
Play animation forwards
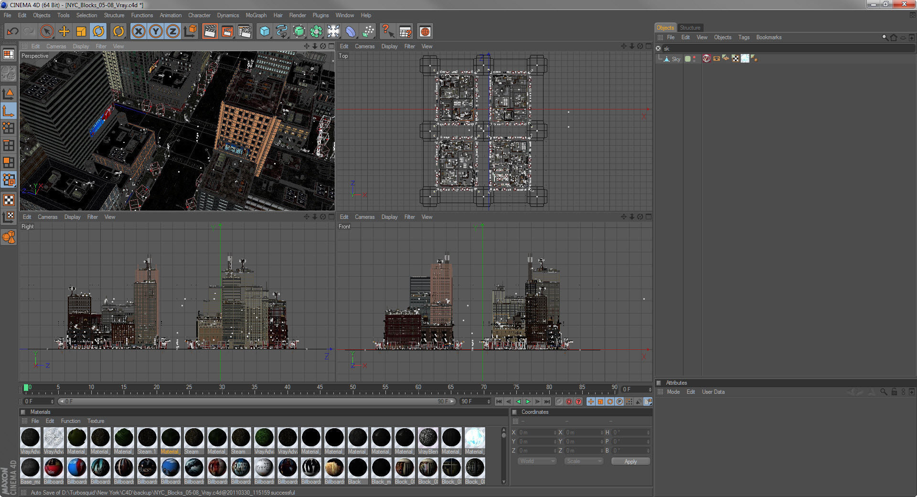tap(528, 401)
